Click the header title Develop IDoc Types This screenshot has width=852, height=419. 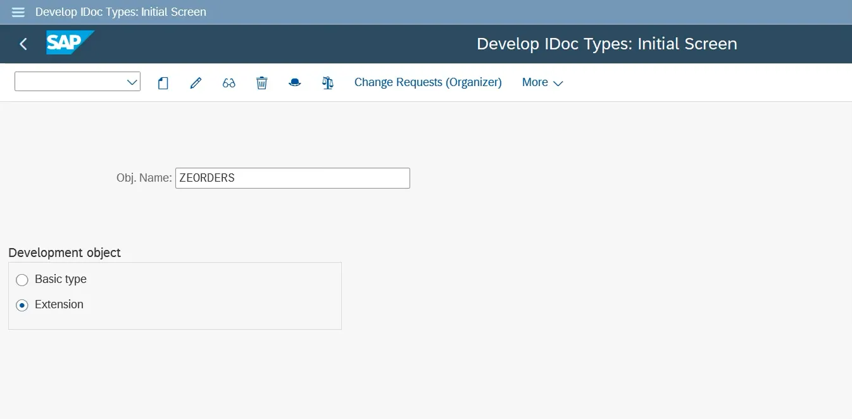point(606,44)
